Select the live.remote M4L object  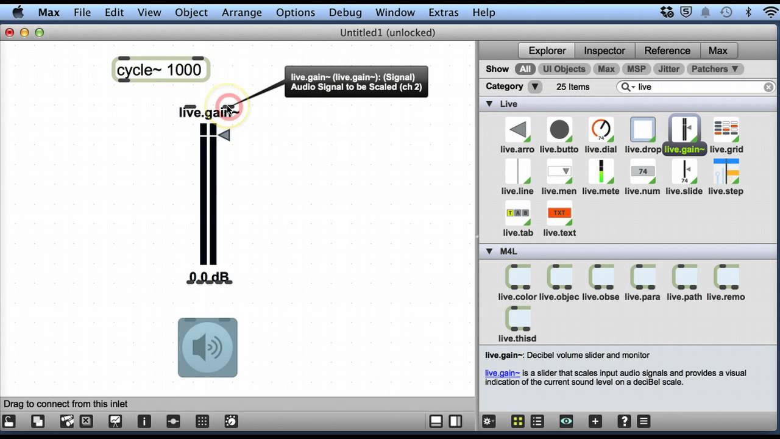pyautogui.click(x=726, y=277)
